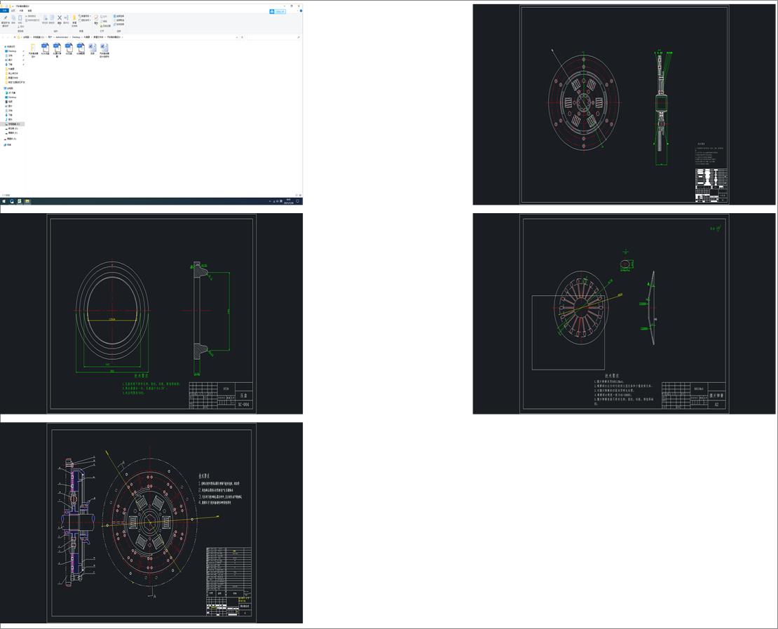Select highlighted Local Disk (C:) in navigation pane
Viewport: 778px width, 629px height.
pos(13,123)
